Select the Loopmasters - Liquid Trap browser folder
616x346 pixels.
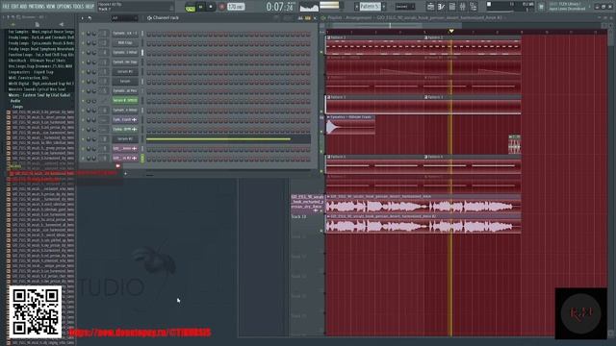click(31, 72)
